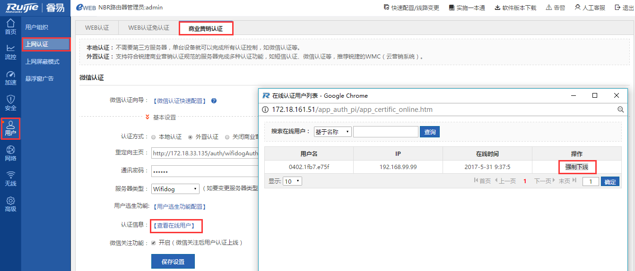
Task: Expand the 基于名称 search filter dropdown
Action: point(333,132)
